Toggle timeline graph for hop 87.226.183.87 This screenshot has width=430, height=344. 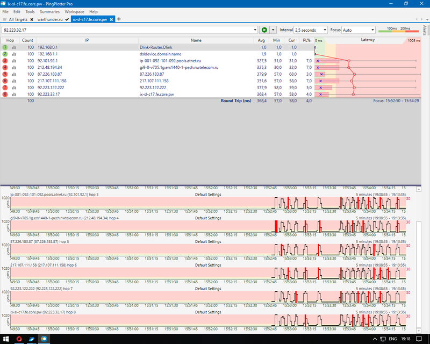coord(14,74)
